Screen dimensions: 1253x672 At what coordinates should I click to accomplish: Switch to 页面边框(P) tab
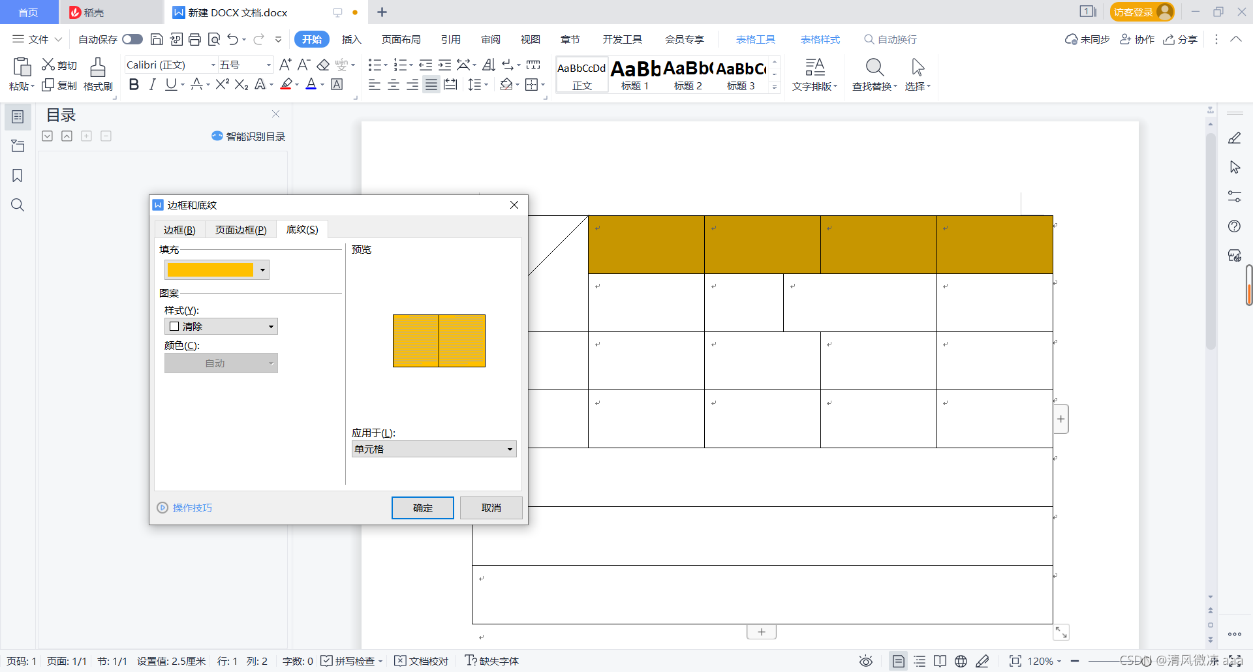tap(241, 230)
